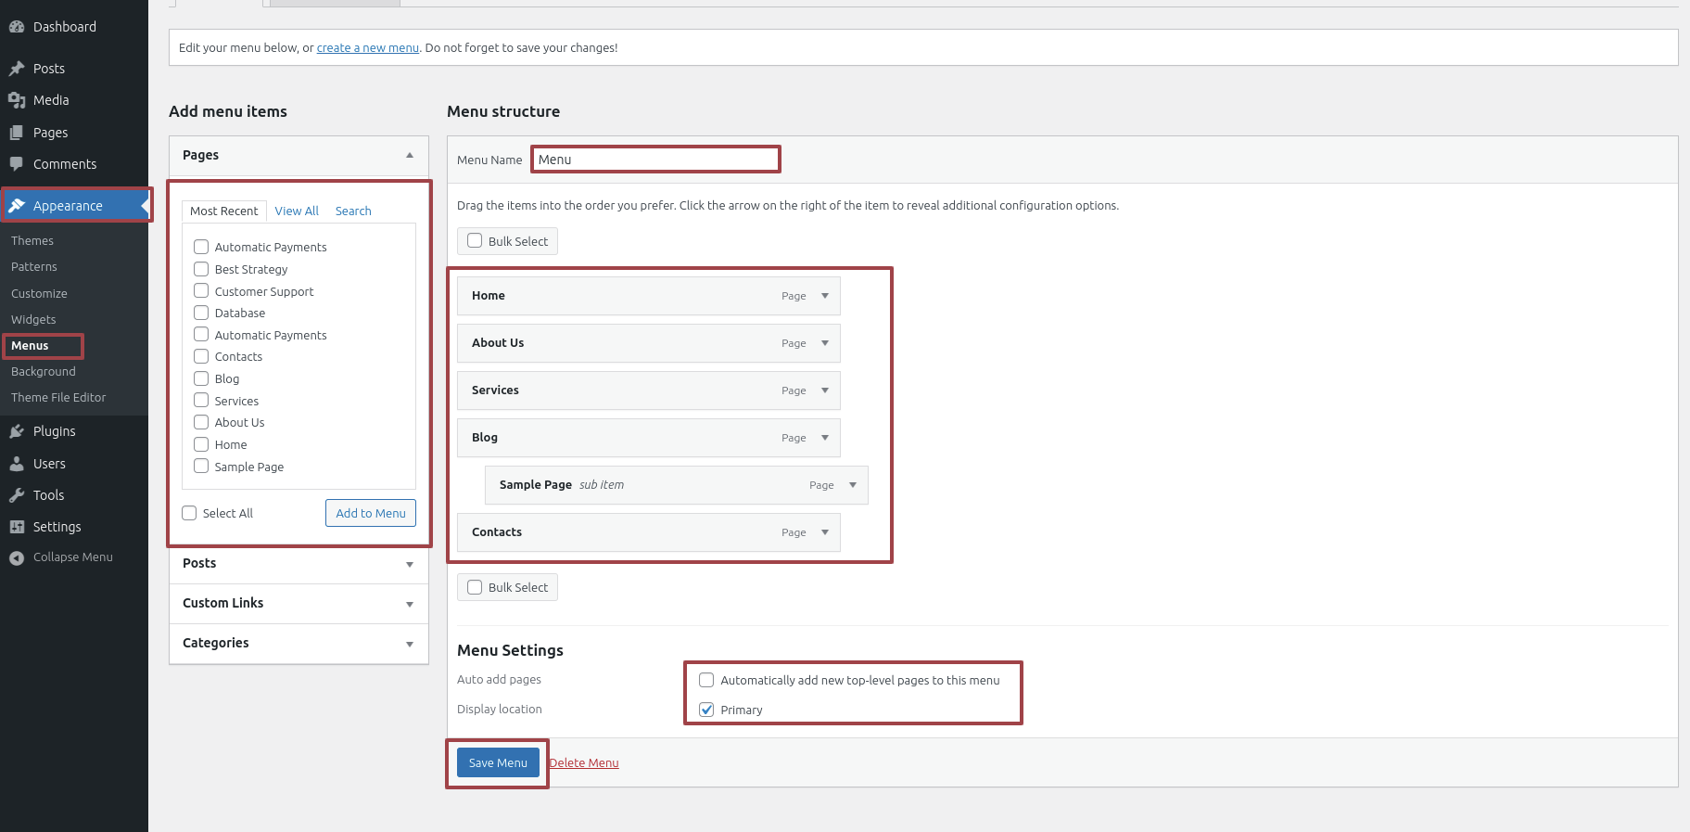Uncheck the Primary display location
The height and width of the screenshot is (832, 1690).
pyautogui.click(x=706, y=710)
